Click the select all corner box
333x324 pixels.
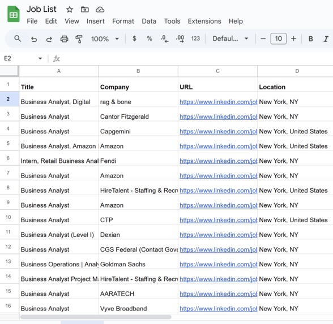[x=9, y=71]
